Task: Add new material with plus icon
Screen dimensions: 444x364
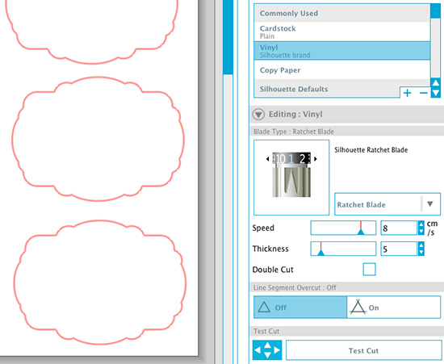Action: coord(407,93)
